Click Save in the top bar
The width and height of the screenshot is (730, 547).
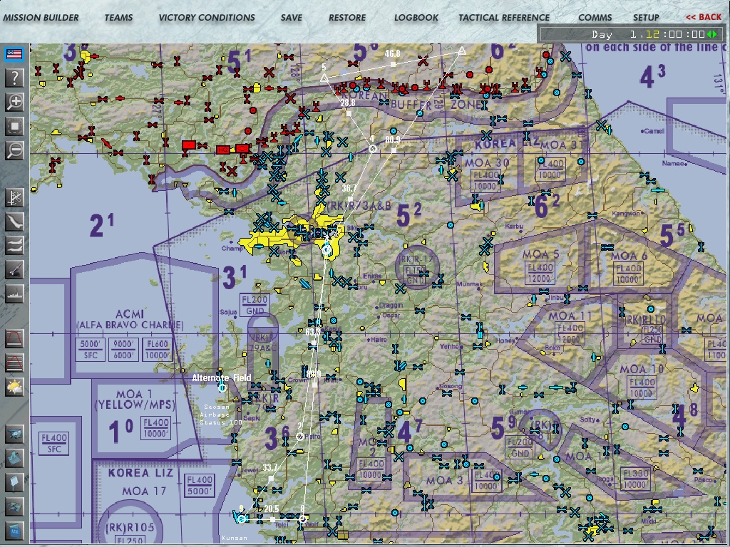point(292,18)
